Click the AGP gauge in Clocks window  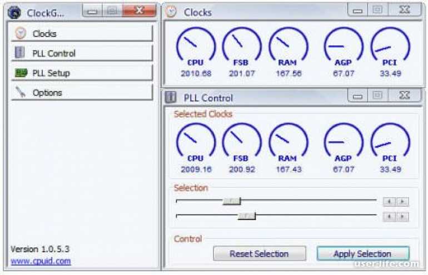344,45
